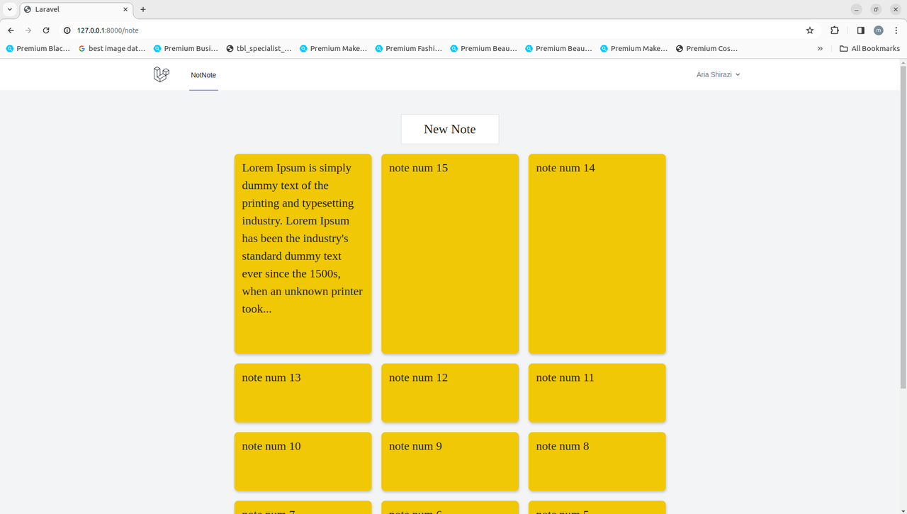Open note num 12 card
907x514 pixels.
pos(450,393)
